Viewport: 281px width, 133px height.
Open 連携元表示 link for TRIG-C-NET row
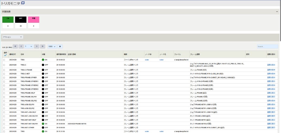pyautogui.click(x=271, y=74)
